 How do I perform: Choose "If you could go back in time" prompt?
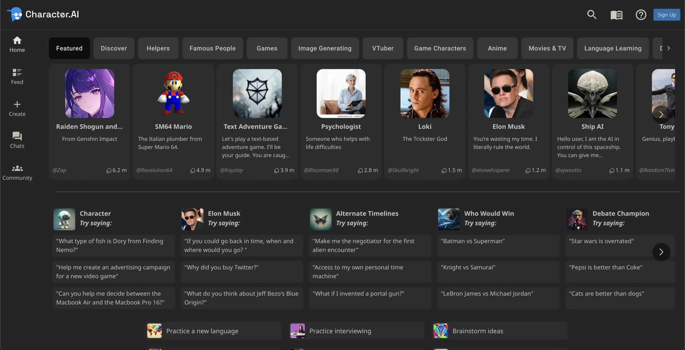[242, 245]
